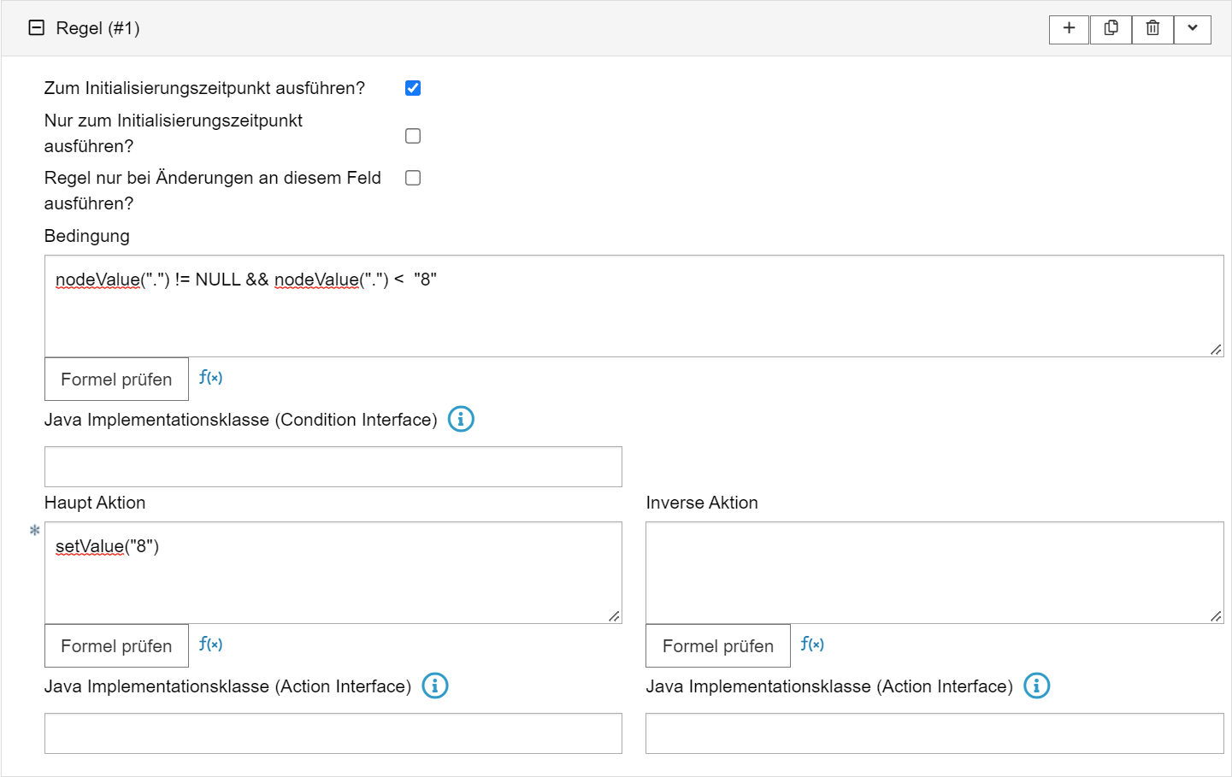Show info for Haupt Aktion Action Interface
The height and width of the screenshot is (777, 1232).
pyautogui.click(x=435, y=686)
